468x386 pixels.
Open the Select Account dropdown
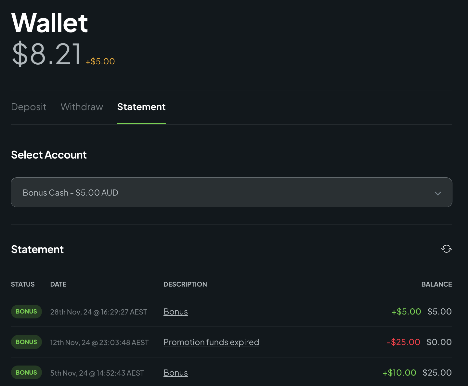tap(231, 192)
